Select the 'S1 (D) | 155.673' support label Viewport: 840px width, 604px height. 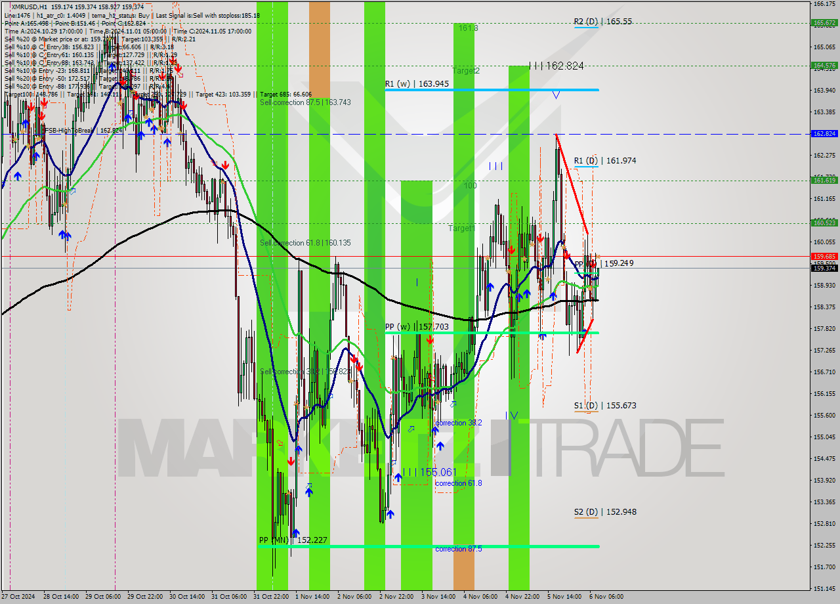[x=604, y=406]
